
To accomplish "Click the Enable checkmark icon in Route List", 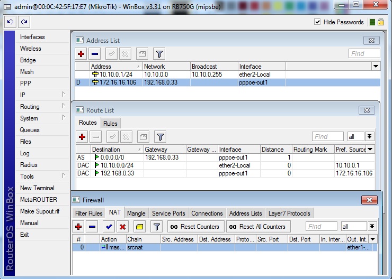I will [x=112, y=137].
